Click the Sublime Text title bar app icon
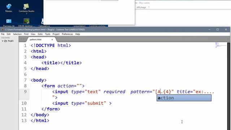The image size is (231, 130). coord(3,30)
